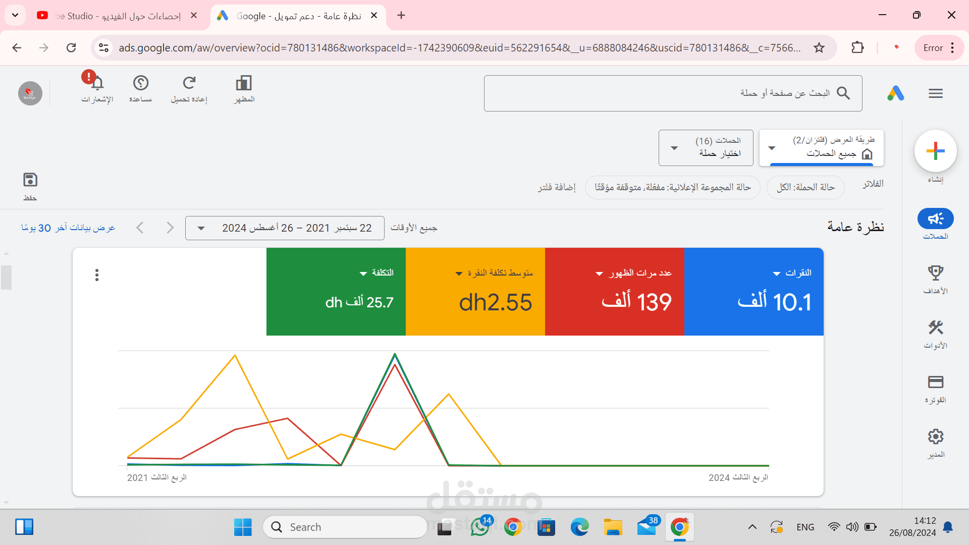
Task: Click the reload (إعادة تحميل) icon
Action: [x=189, y=83]
